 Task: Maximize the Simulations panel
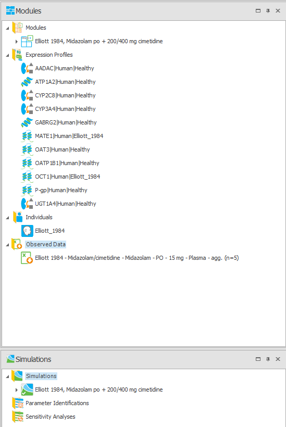click(258, 359)
